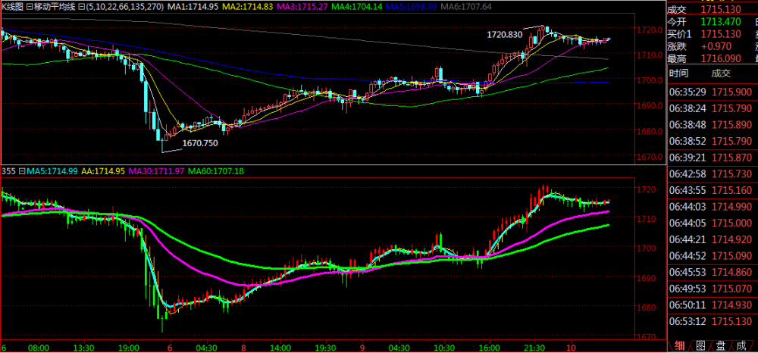Switch to the 盘 tab
Image resolution: width=758 pixels, height=353 pixels.
pyautogui.click(x=720, y=345)
